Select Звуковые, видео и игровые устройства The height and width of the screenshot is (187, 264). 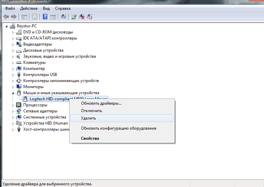point(59,56)
